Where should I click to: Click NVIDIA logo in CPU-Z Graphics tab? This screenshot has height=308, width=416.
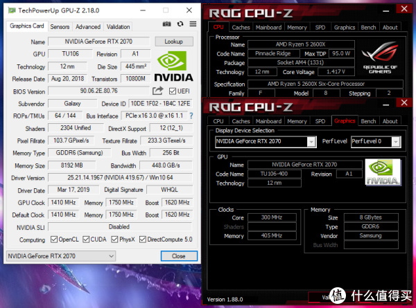pos(383,172)
